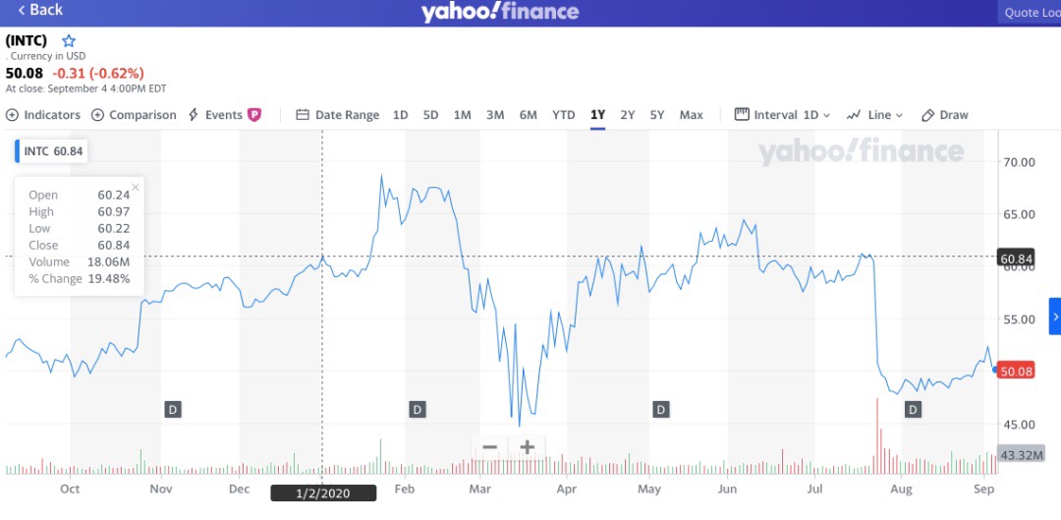Add INTC to watchlist with star icon
This screenshot has width=1061, height=520.
(69, 41)
